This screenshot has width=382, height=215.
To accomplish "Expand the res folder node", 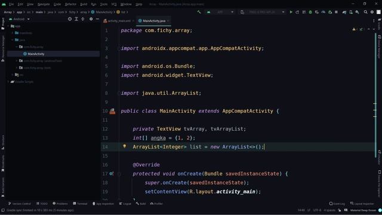I will coord(13,75).
